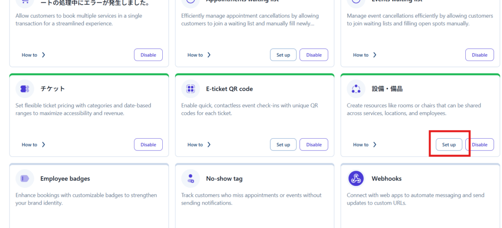The image size is (502, 228).
Task: Disable E-ticket QR code feature
Action: (314, 145)
